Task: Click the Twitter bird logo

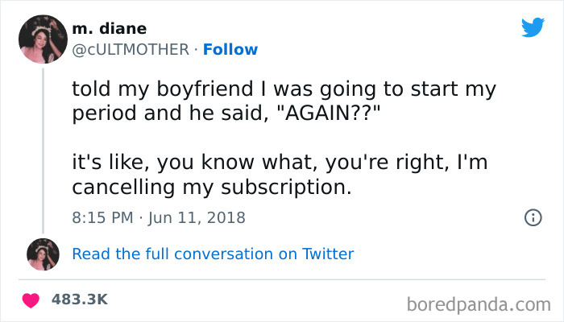Action: [533, 27]
